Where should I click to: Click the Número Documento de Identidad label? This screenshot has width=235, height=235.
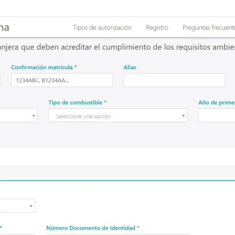tap(93, 228)
